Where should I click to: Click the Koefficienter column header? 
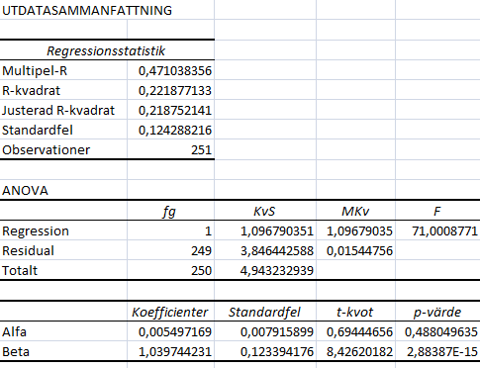pos(170,312)
